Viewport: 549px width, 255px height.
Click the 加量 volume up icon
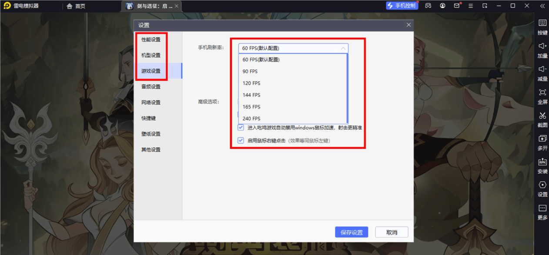click(x=542, y=46)
